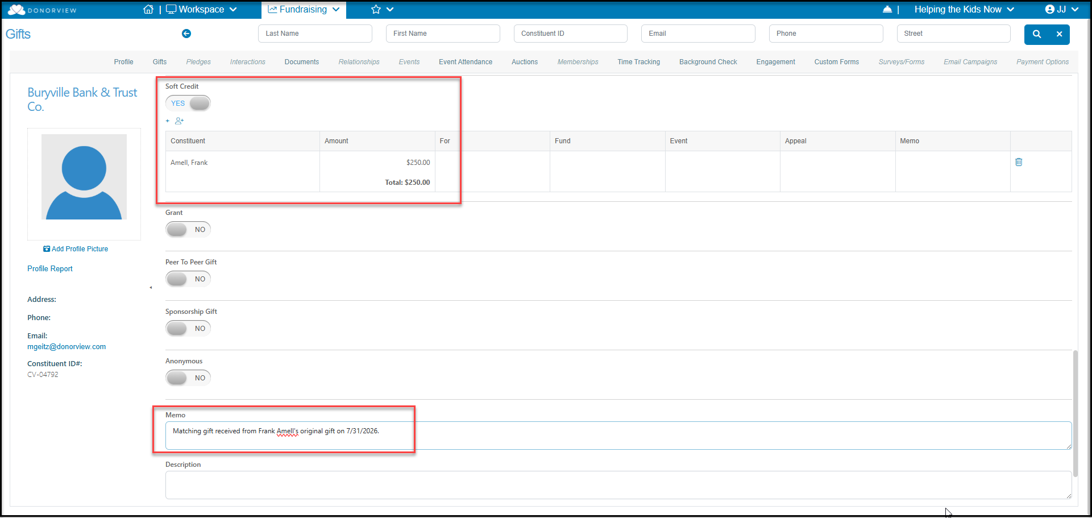Click the Description text area
This screenshot has height=518, width=1092.
tap(618, 485)
